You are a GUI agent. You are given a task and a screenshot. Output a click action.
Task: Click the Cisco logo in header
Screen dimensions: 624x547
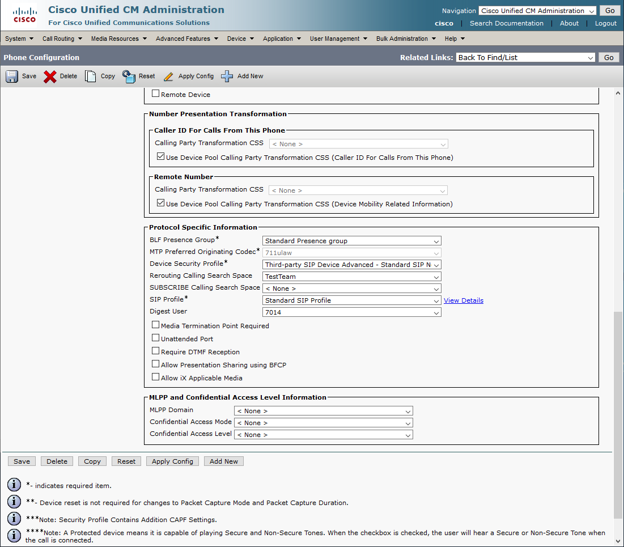tap(24, 15)
